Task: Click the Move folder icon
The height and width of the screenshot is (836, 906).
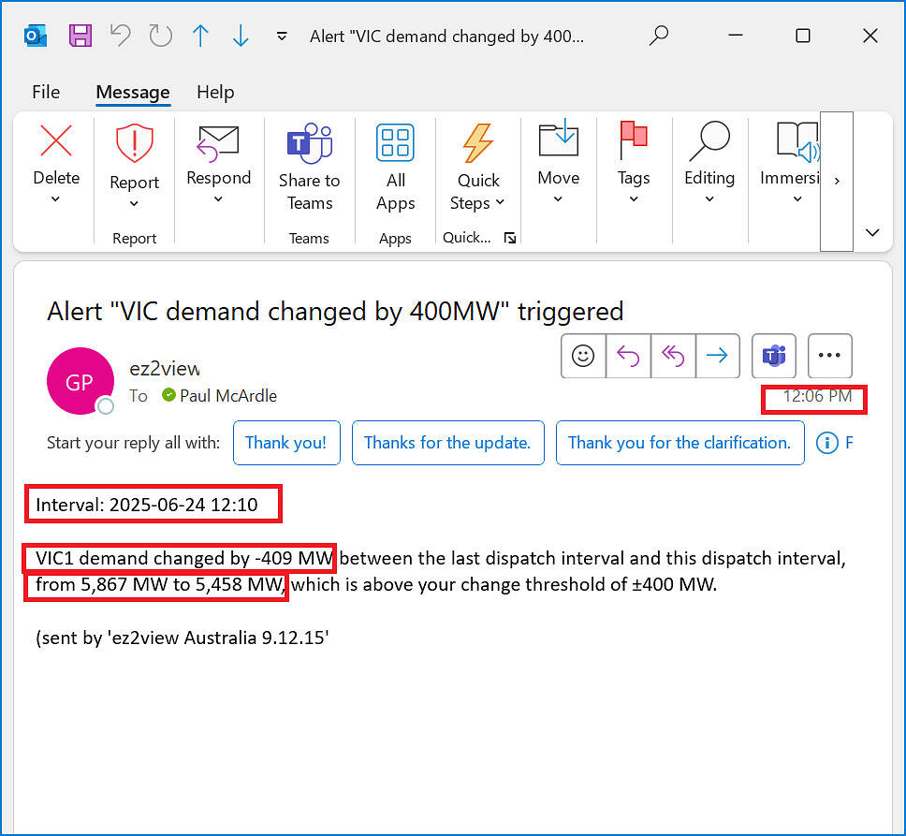Action: click(558, 139)
